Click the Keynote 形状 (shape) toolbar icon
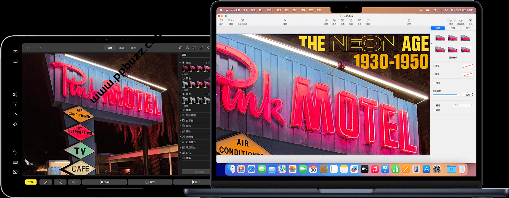Image resolution: width=509 pixels, height=198 pixels. [x=351, y=20]
